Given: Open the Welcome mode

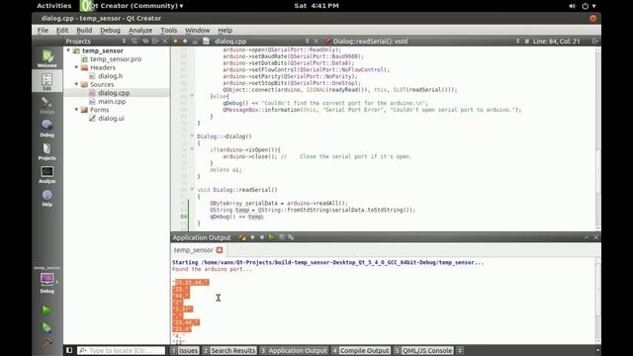Looking at the screenshot, I should coord(46,58).
